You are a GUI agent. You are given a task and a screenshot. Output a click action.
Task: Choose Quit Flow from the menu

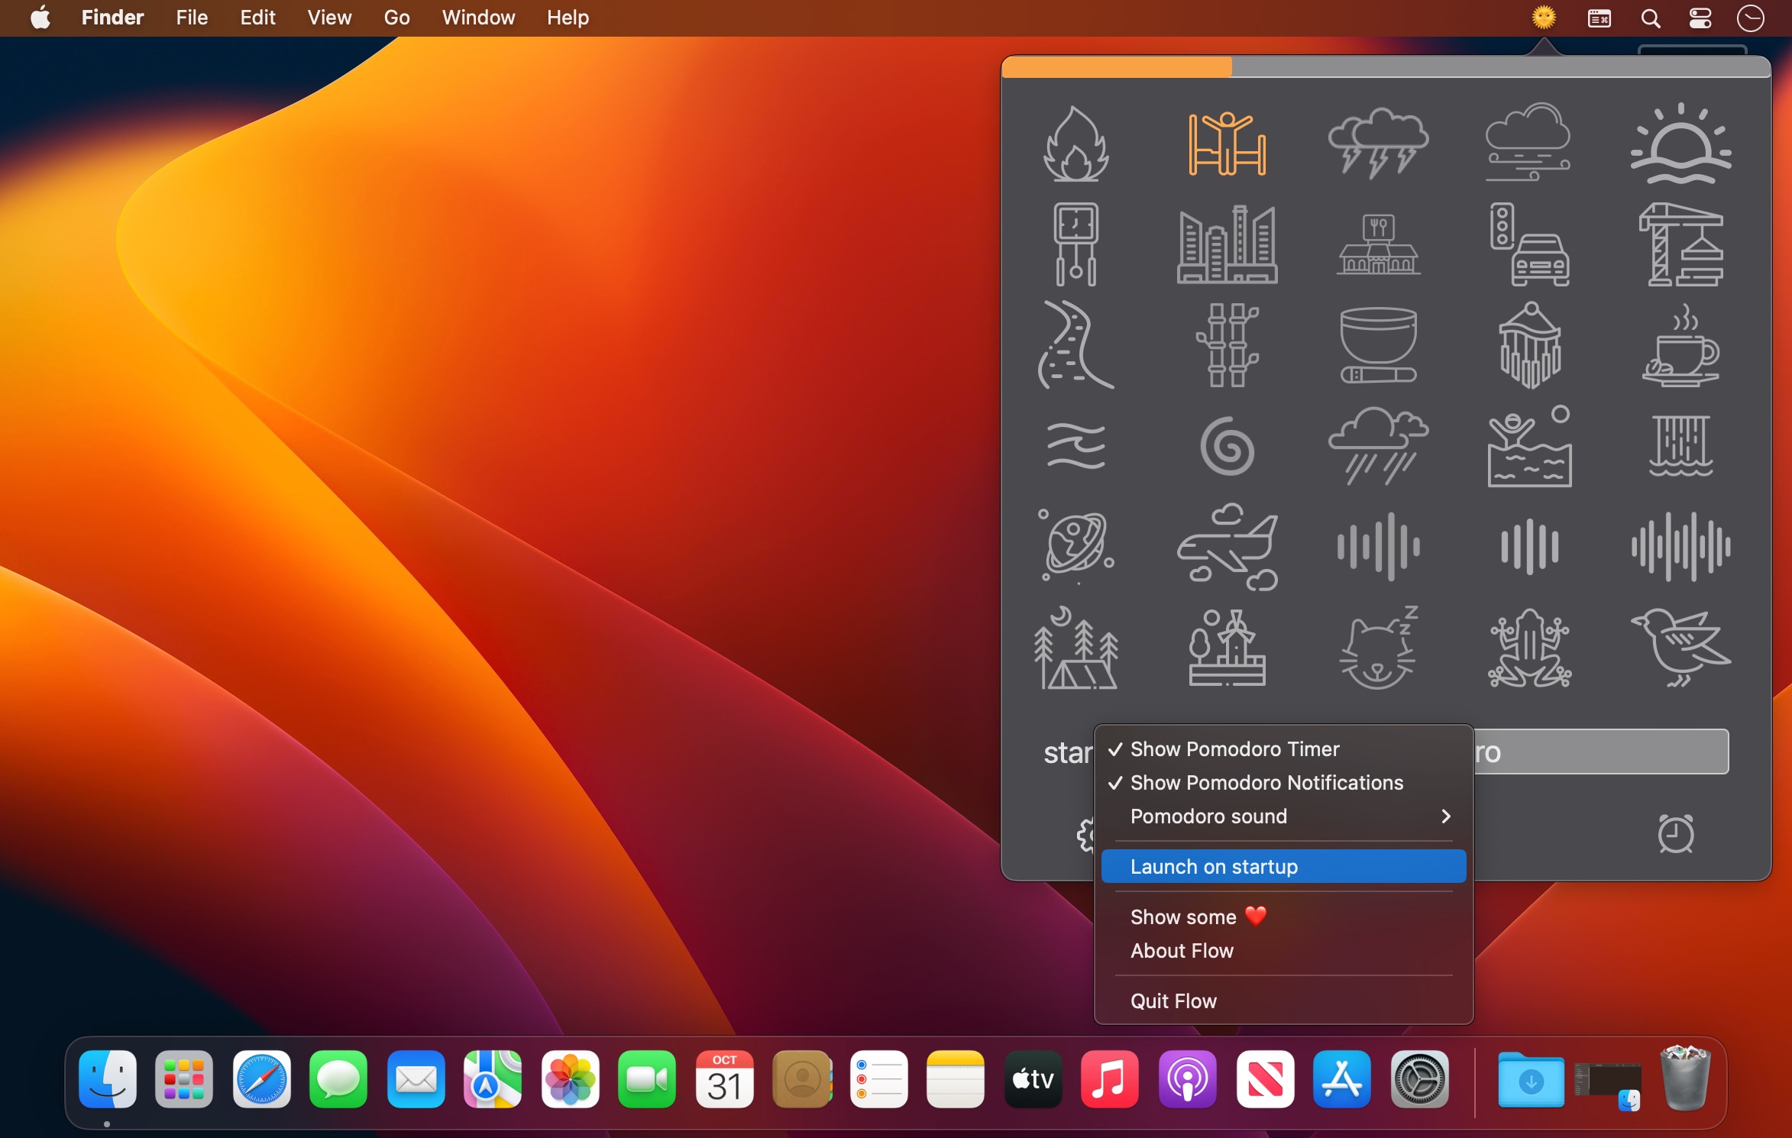click(x=1173, y=1001)
